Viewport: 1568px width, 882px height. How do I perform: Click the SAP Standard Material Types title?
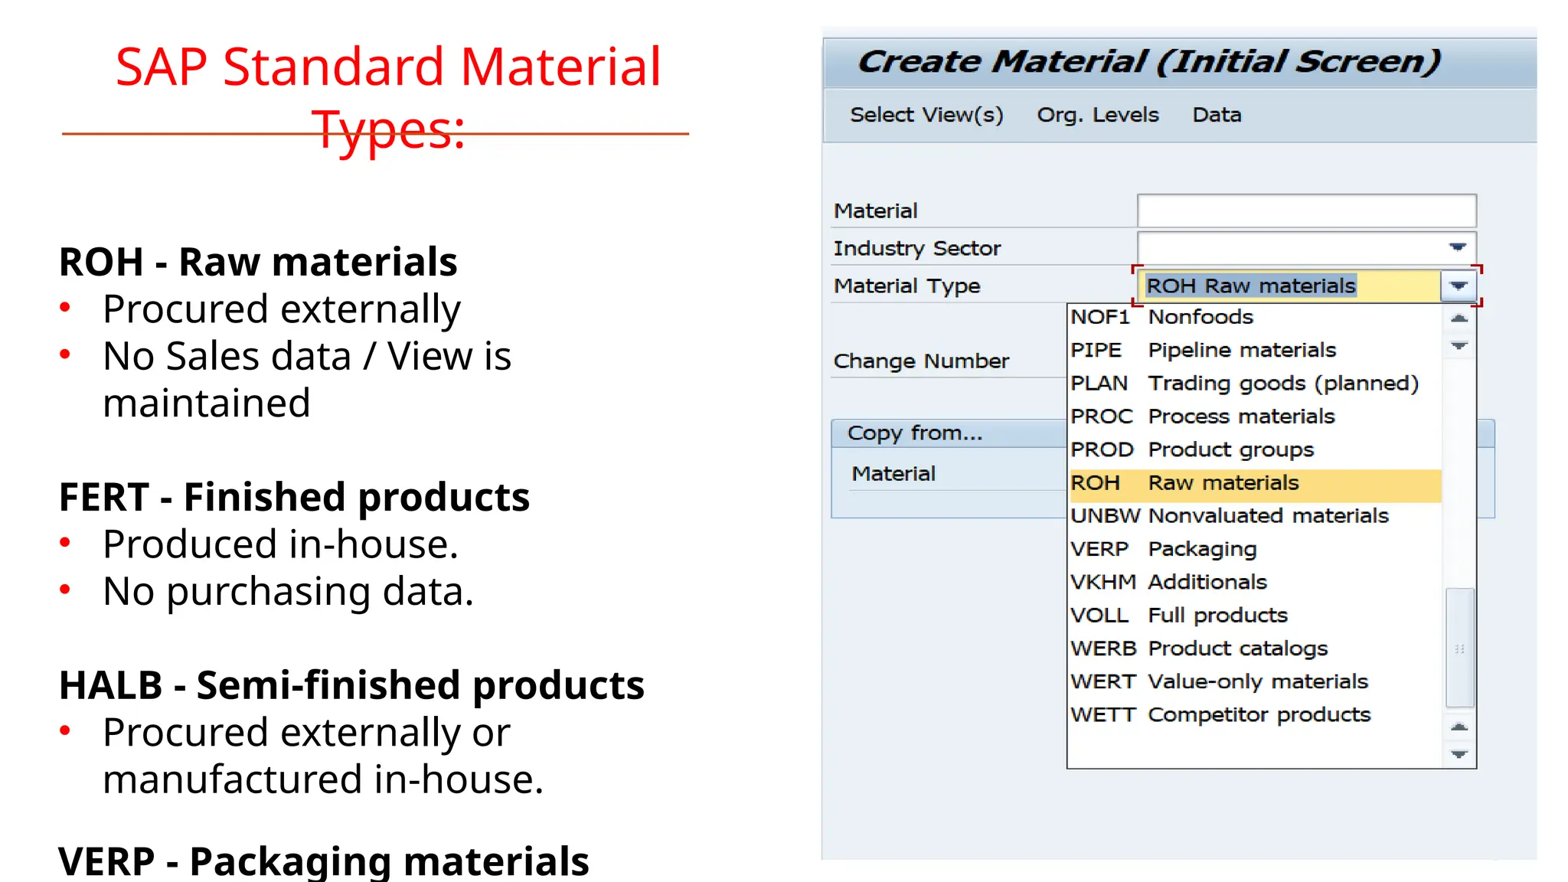pos(388,98)
